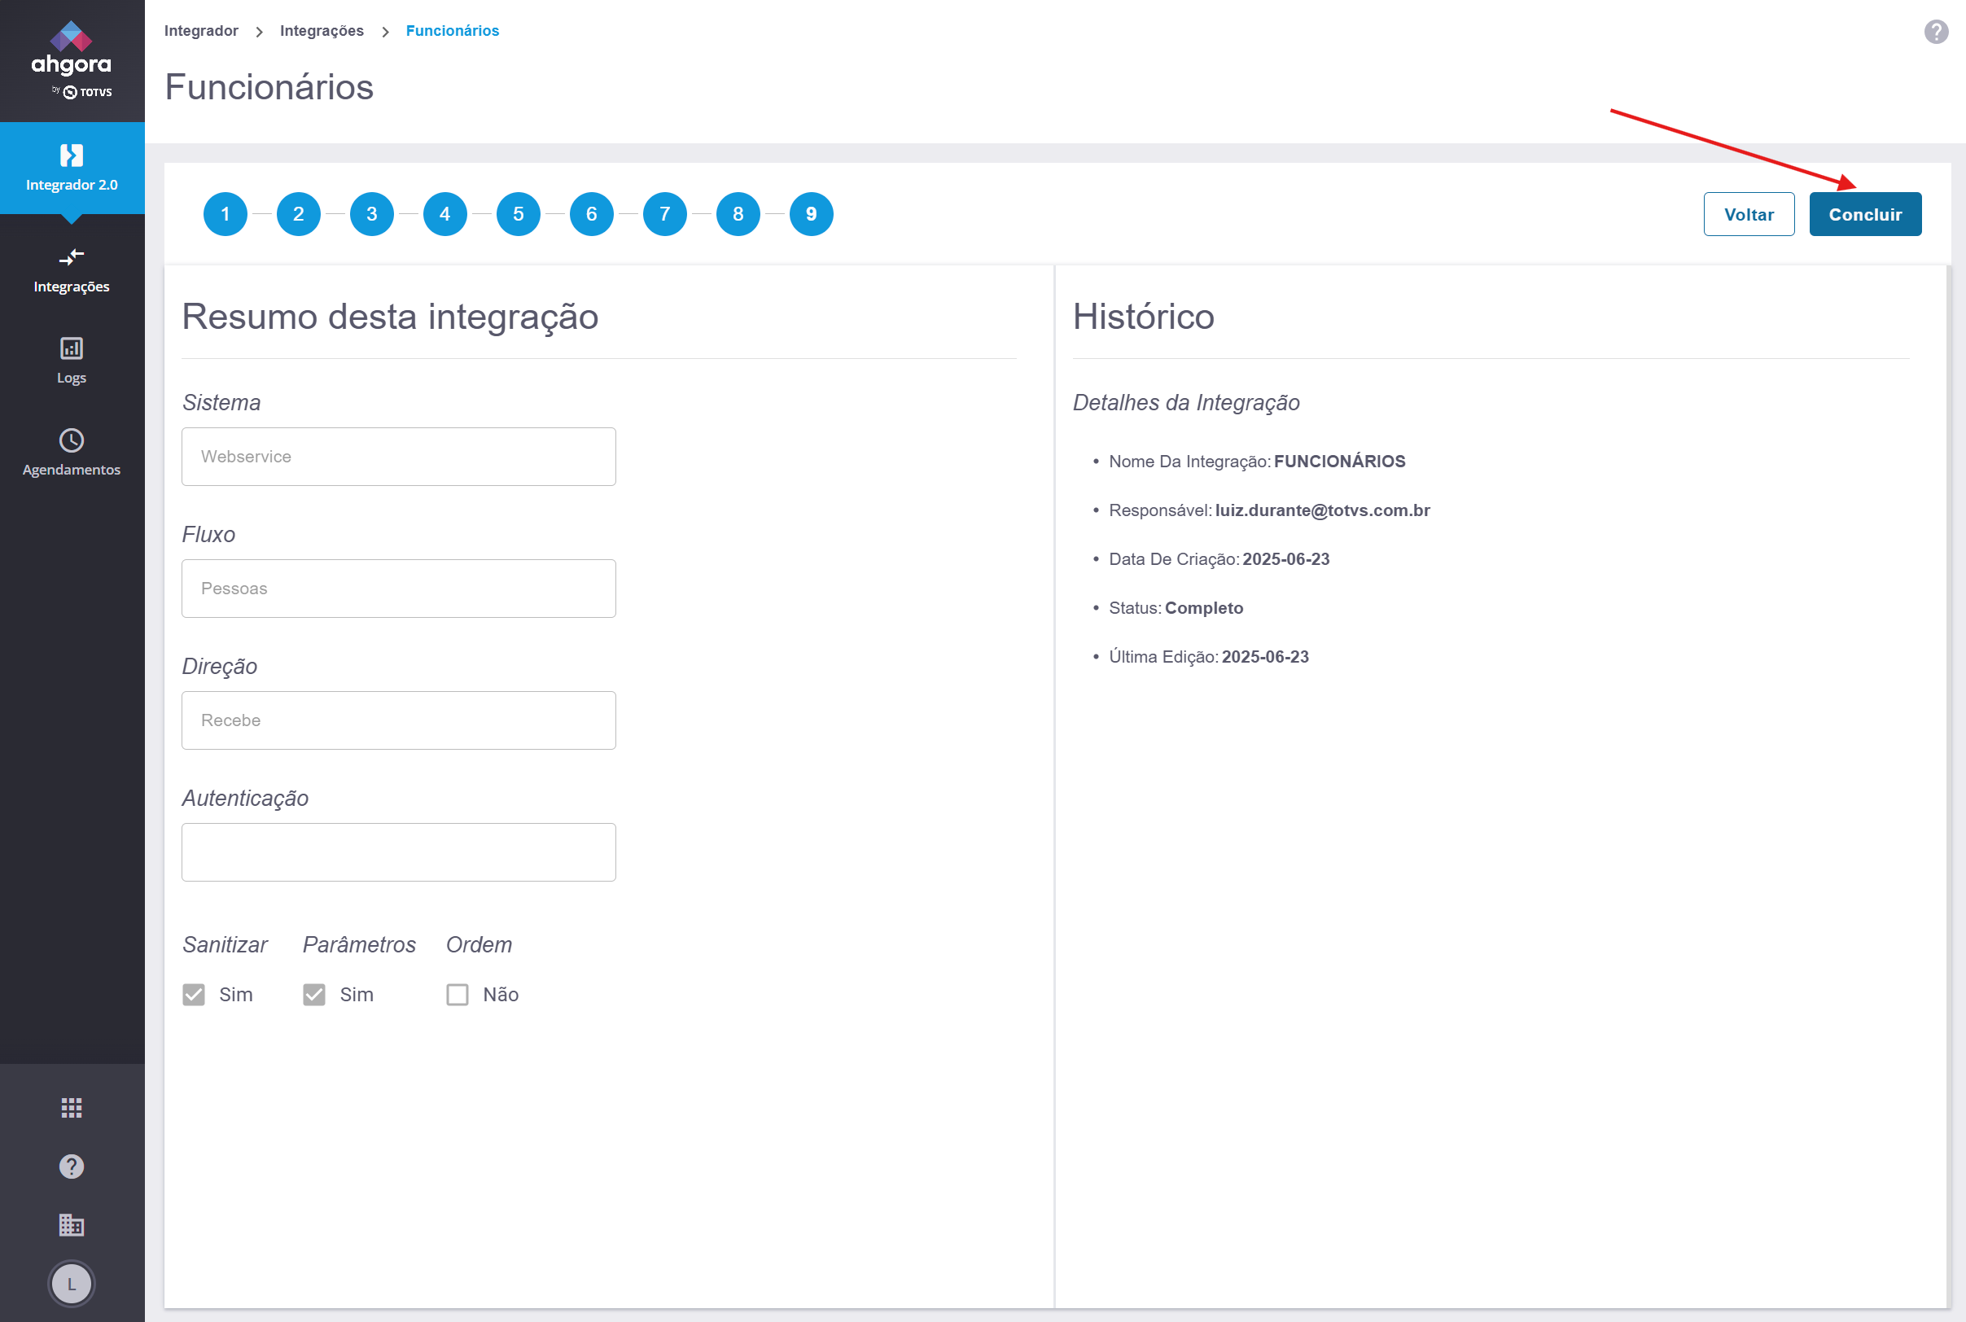Toggle the Sanitizar Sim checkbox
The width and height of the screenshot is (1966, 1322).
tap(194, 995)
